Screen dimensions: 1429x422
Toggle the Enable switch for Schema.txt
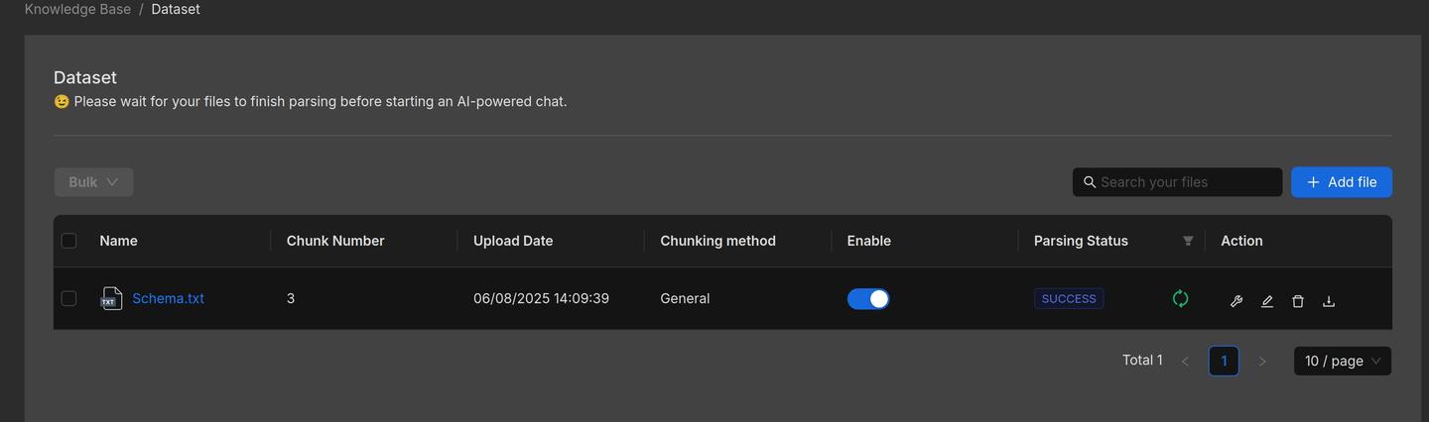pos(868,298)
